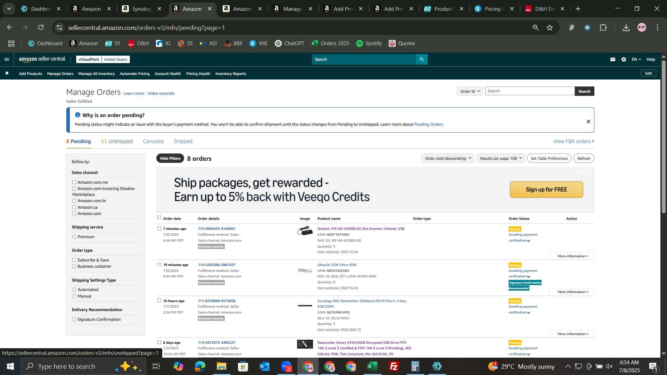667x375 pixels.
Task: Click the Amazon Seller Central logo
Action: tap(42, 59)
